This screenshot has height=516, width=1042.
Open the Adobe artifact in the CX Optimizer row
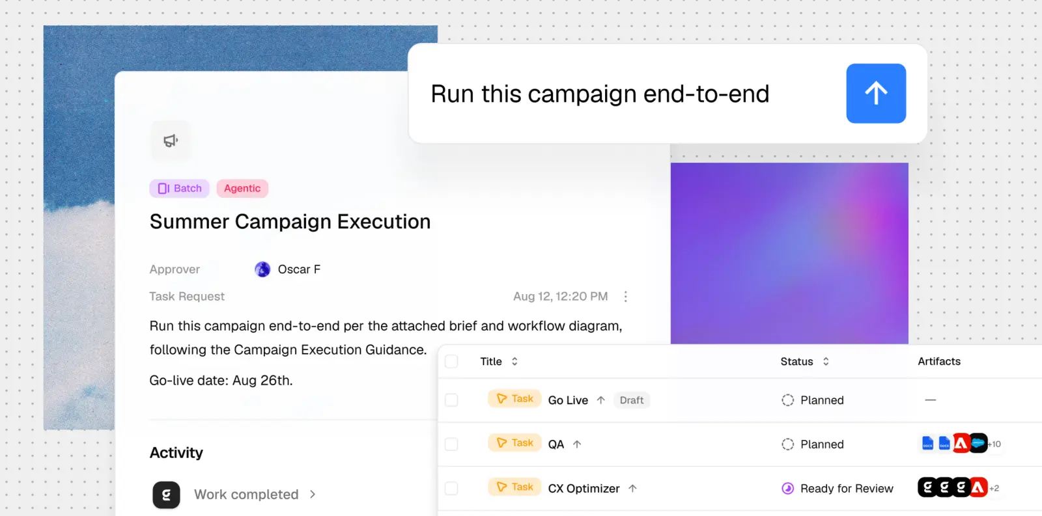click(x=978, y=487)
